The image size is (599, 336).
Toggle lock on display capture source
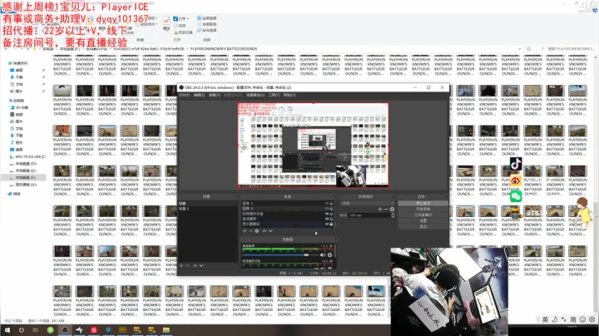[x=331, y=224]
